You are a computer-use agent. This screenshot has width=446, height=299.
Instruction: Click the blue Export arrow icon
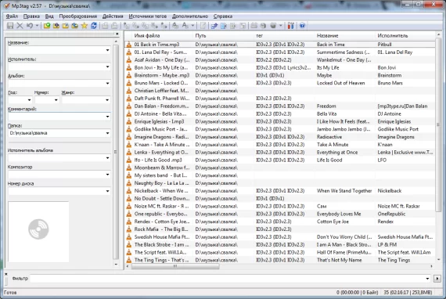click(x=214, y=26)
